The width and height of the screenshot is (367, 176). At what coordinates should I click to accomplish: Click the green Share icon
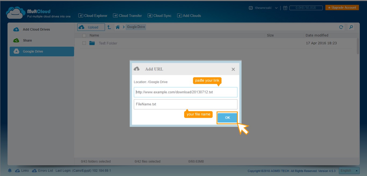16,41
